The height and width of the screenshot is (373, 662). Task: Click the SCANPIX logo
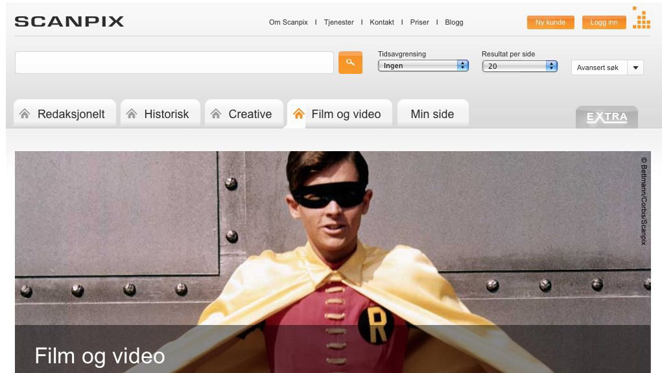[x=69, y=21]
